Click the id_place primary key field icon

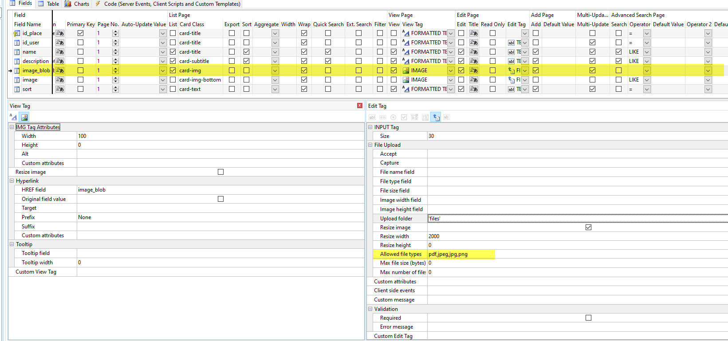tap(17, 33)
